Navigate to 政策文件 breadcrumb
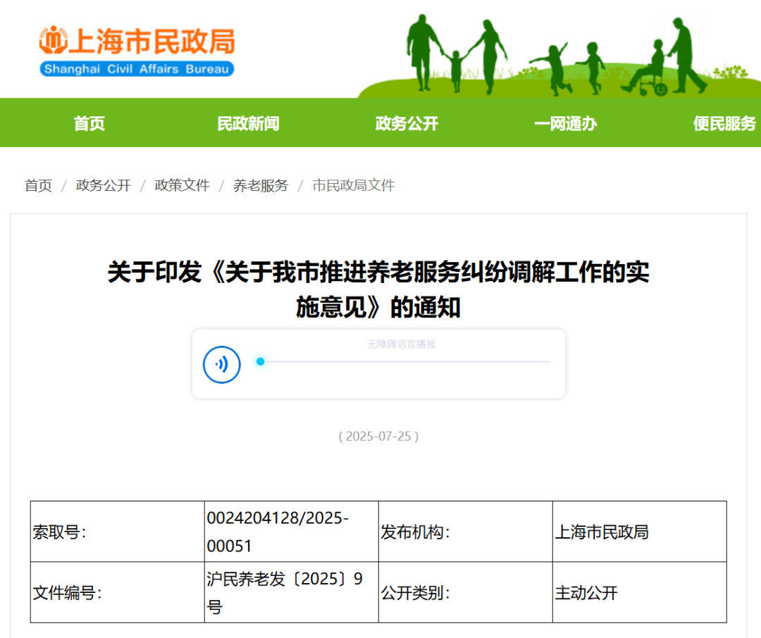Screen dimensions: 761x638 (182, 185)
